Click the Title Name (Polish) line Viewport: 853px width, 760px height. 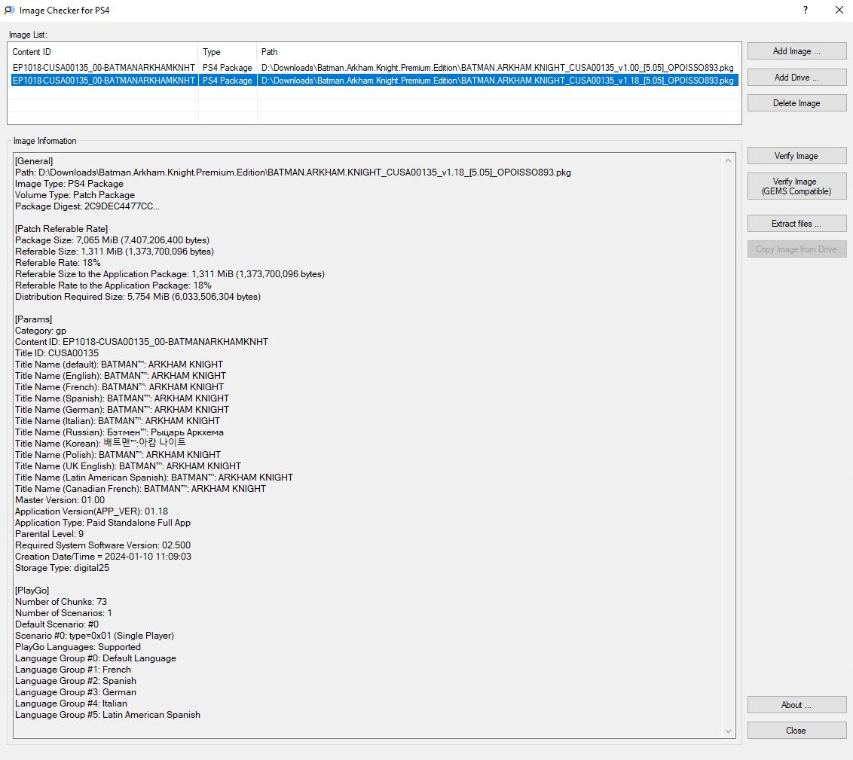[x=118, y=455]
